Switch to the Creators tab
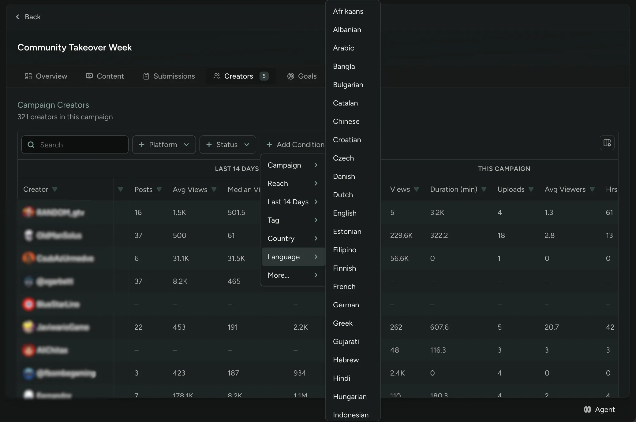 (x=241, y=76)
